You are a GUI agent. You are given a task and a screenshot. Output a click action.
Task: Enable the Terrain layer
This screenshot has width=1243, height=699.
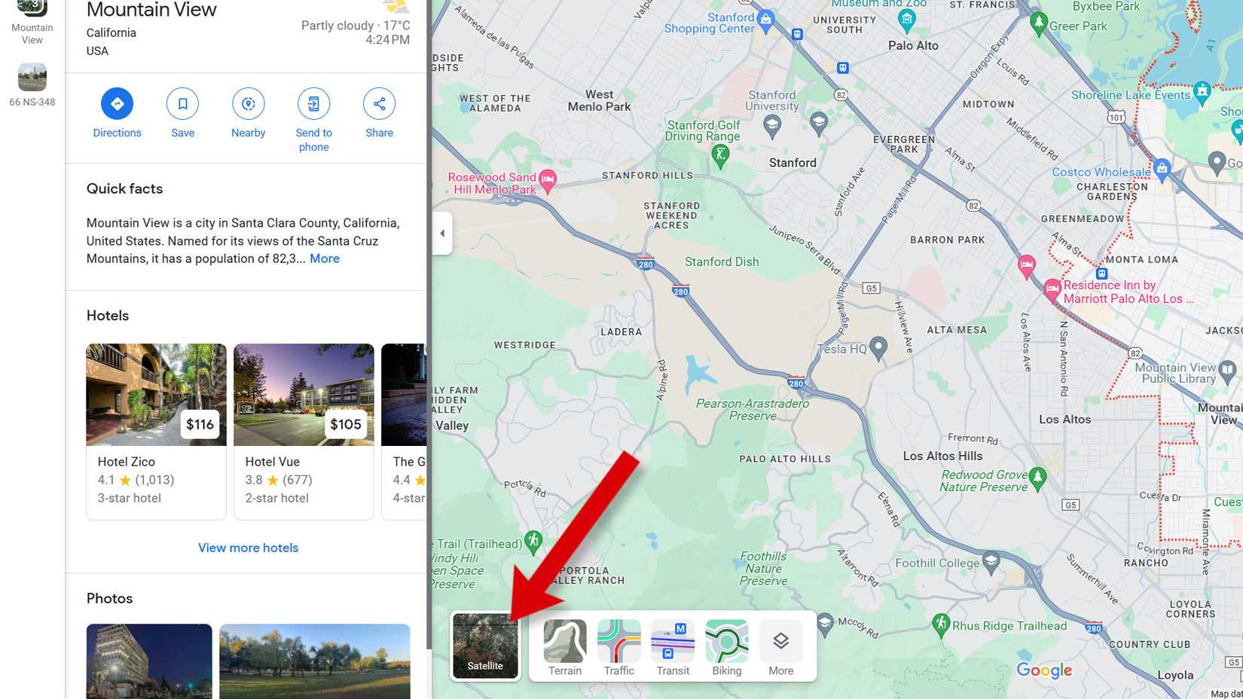(x=565, y=648)
